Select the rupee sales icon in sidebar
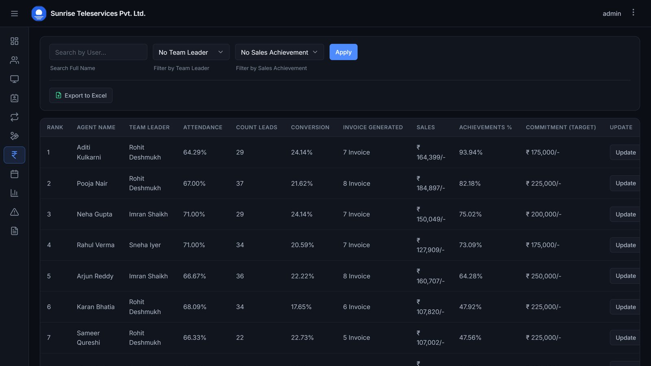Viewport: 651px width, 366px height. click(x=14, y=155)
